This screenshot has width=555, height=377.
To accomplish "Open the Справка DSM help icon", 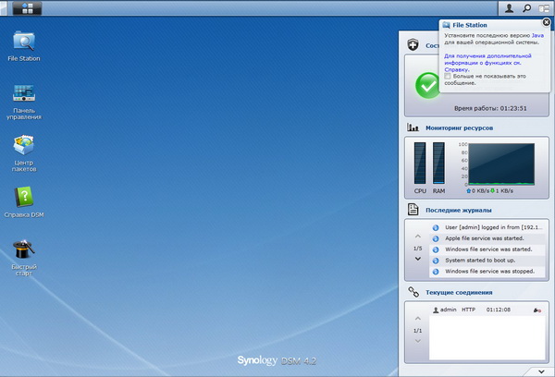I will coord(24,200).
